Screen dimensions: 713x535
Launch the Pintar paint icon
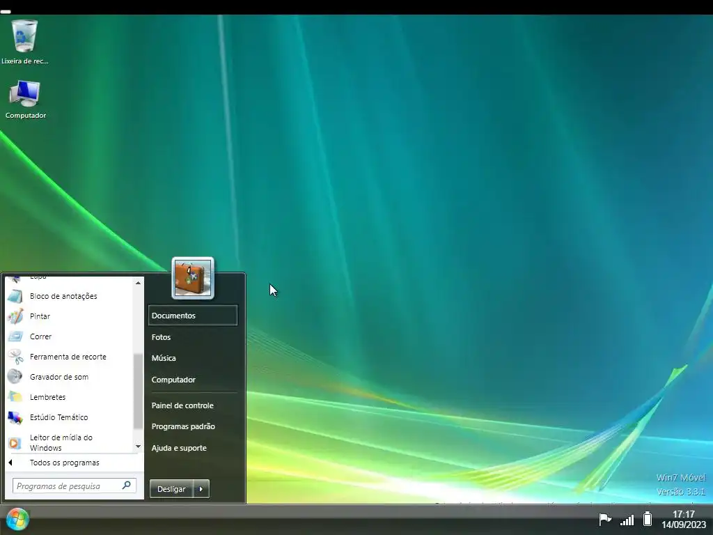tap(15, 316)
